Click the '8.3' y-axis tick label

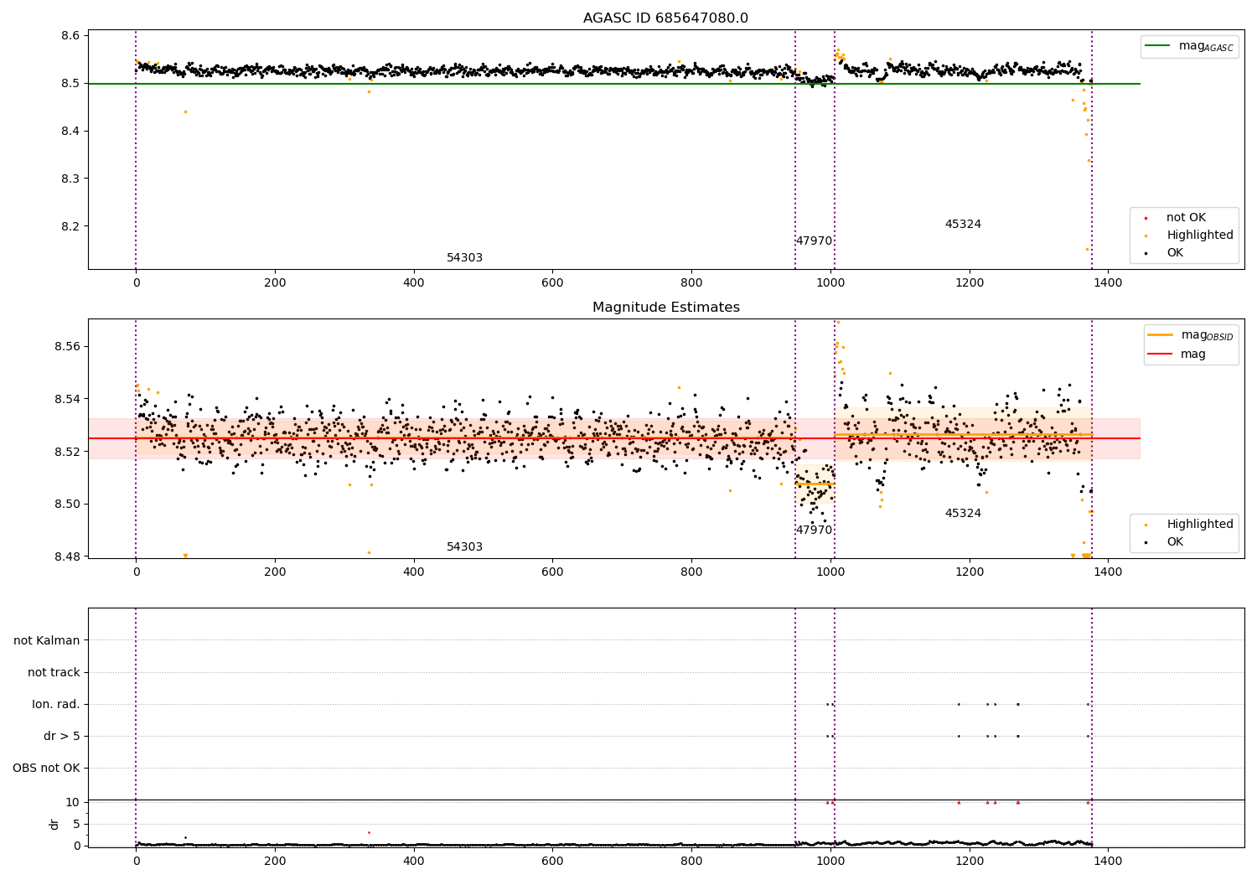[71, 179]
